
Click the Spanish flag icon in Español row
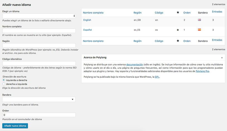point(199,30)
